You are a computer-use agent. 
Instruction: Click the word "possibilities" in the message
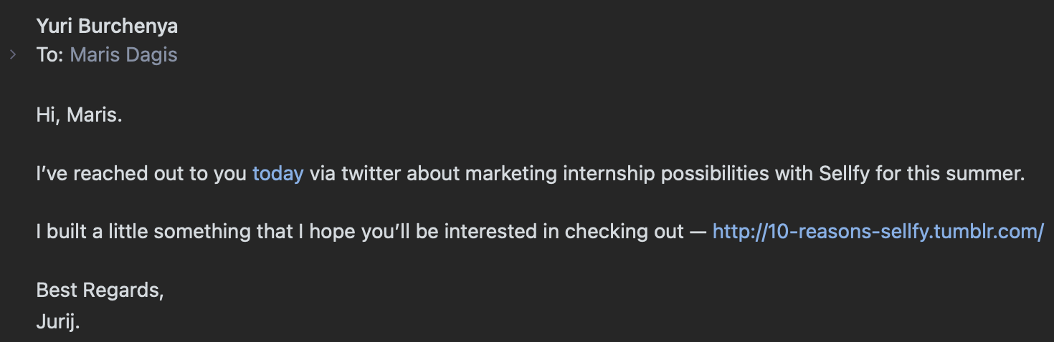(x=723, y=174)
